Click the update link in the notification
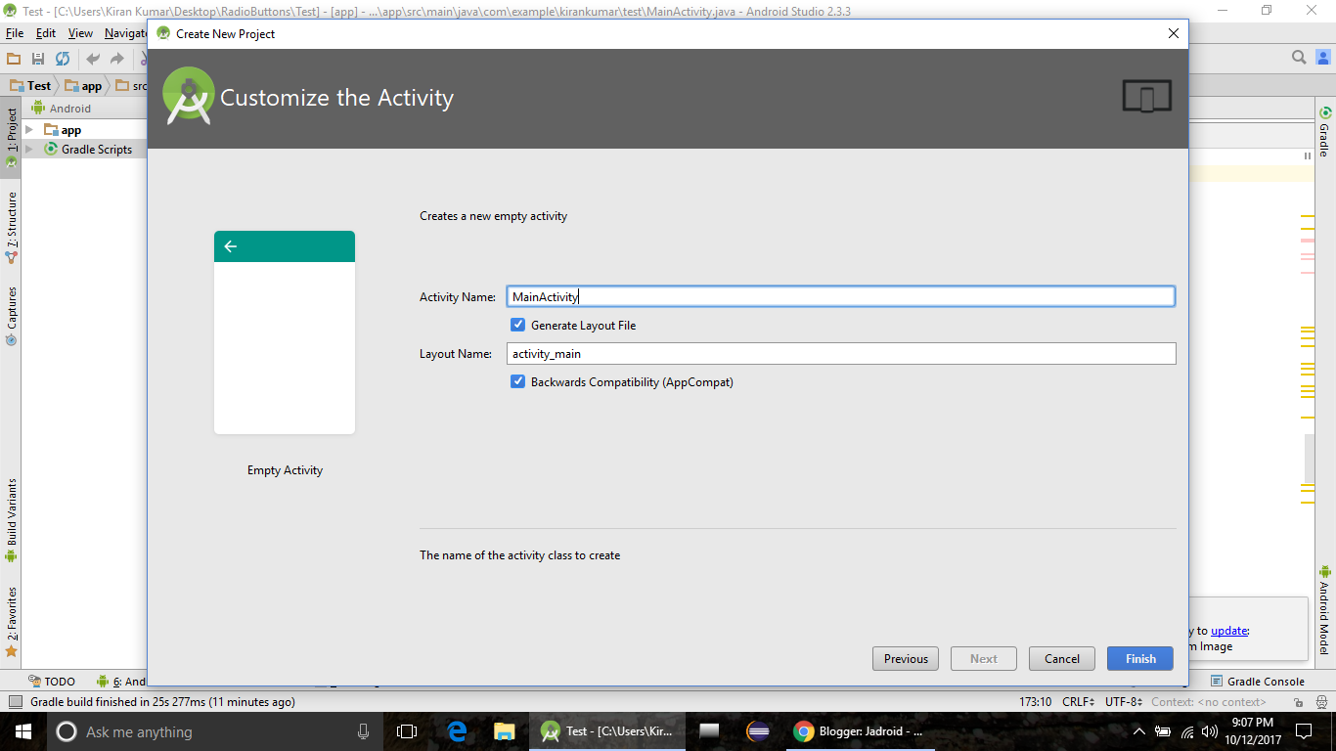 click(x=1228, y=630)
